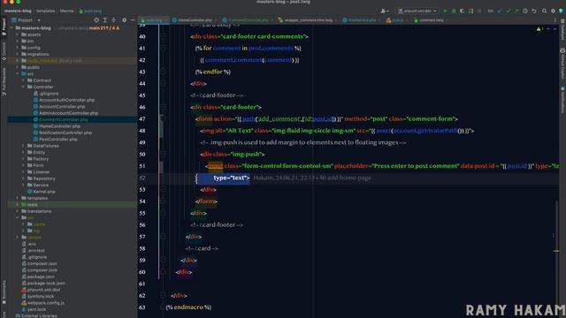Open the phpunit.xml.dist run configuration dropdown
This screenshot has width=566, height=318.
(417, 11)
